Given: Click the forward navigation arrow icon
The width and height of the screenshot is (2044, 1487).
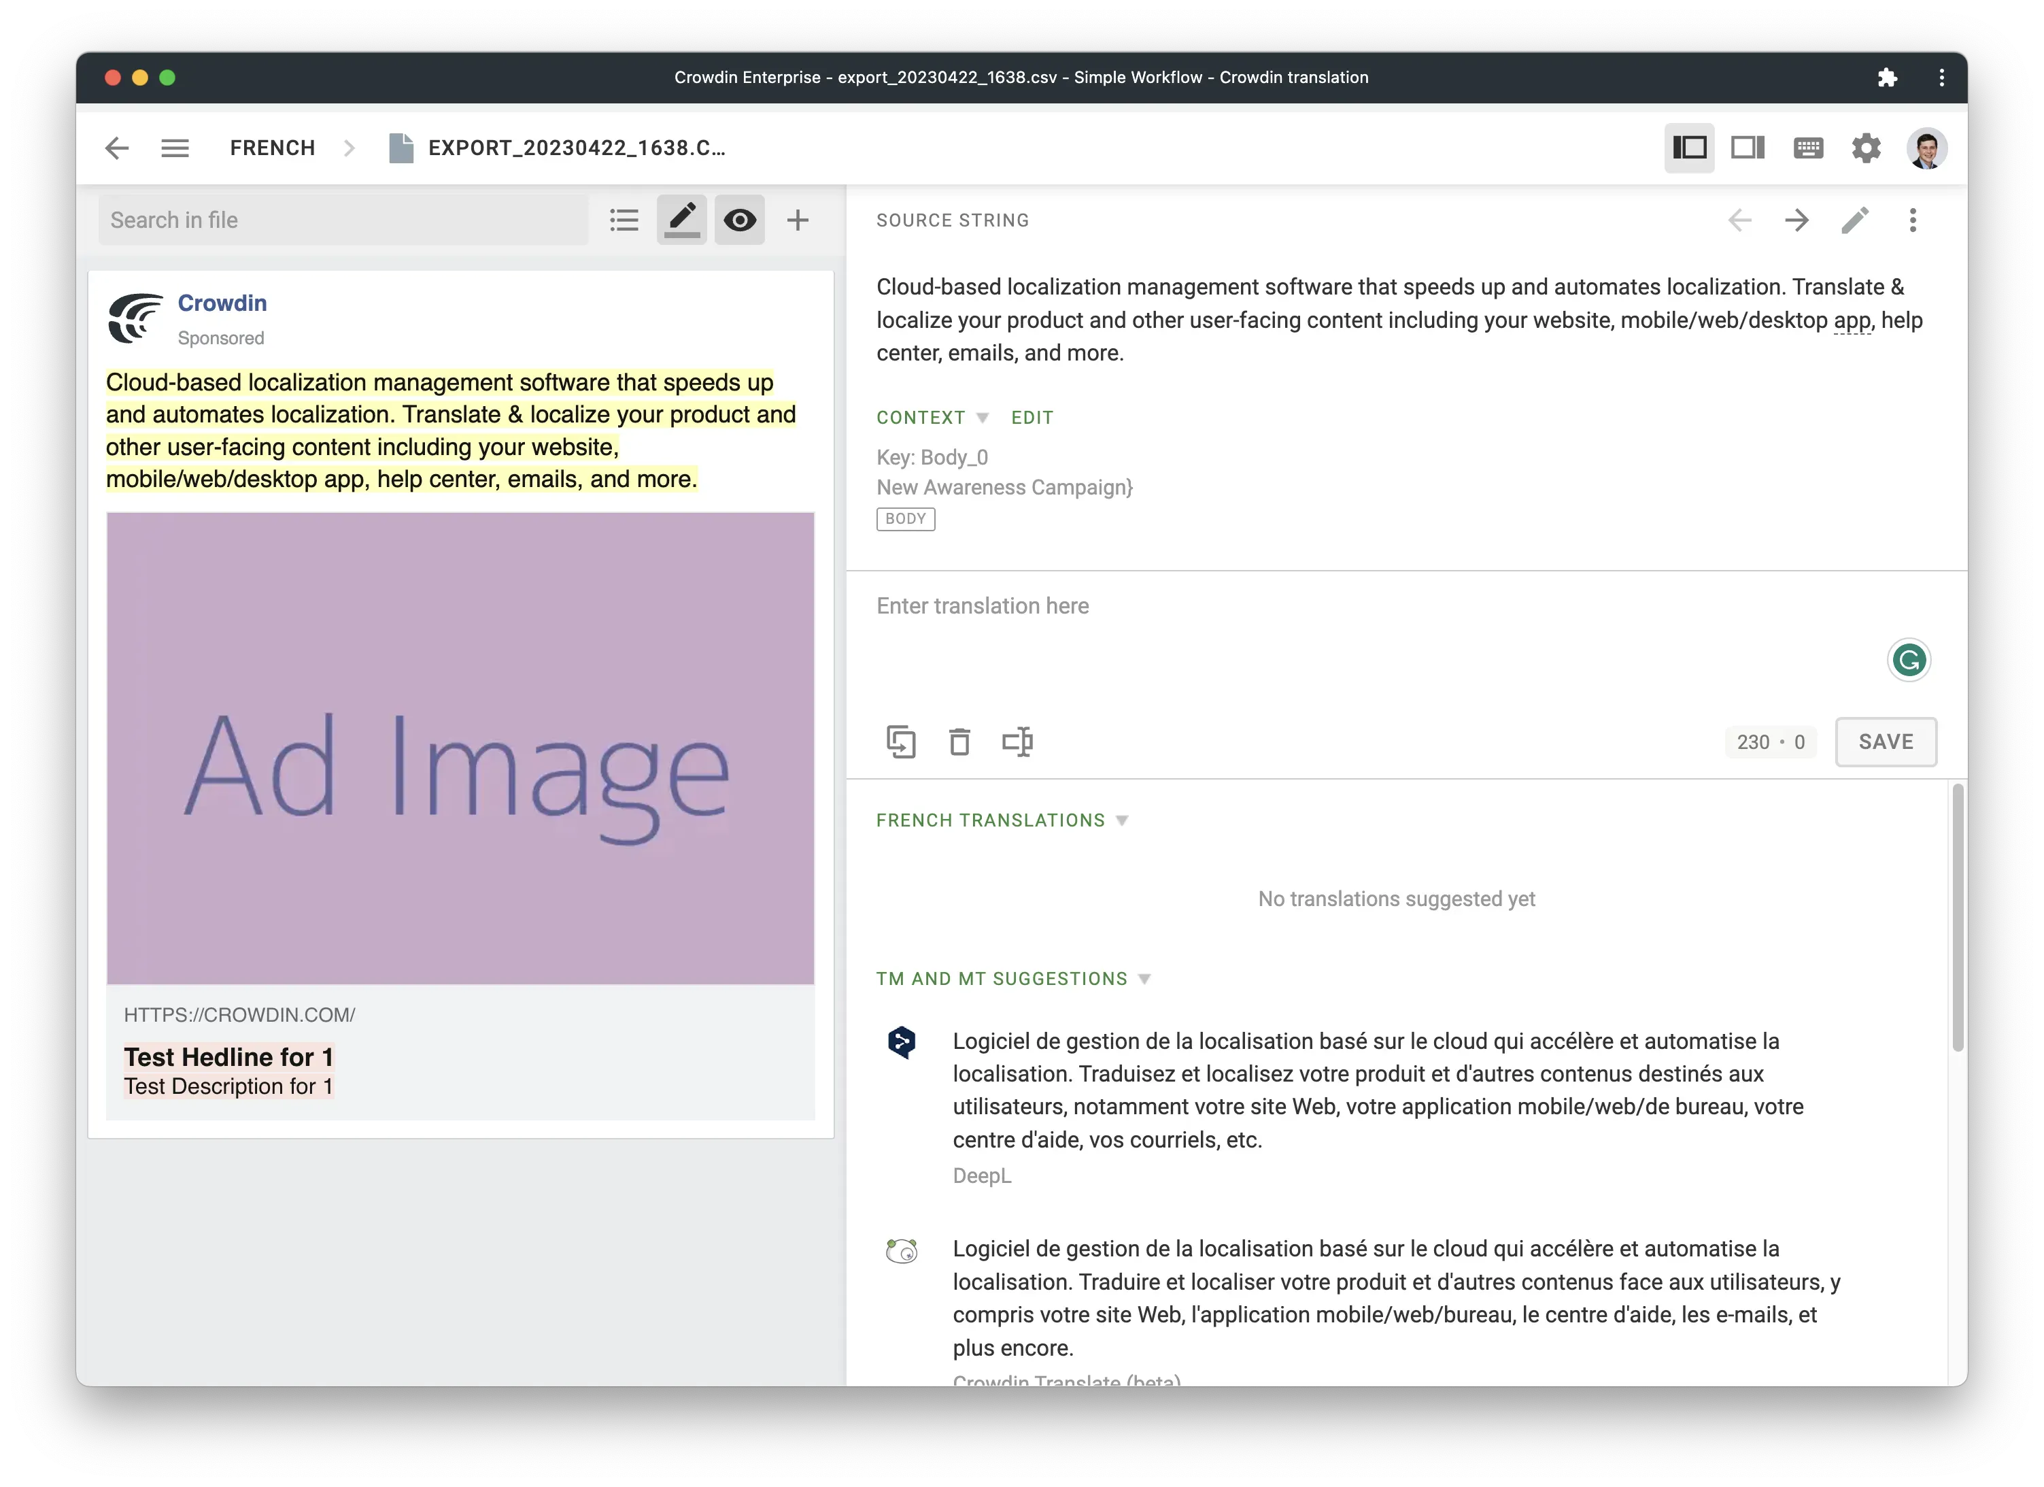Looking at the screenshot, I should tap(1796, 219).
